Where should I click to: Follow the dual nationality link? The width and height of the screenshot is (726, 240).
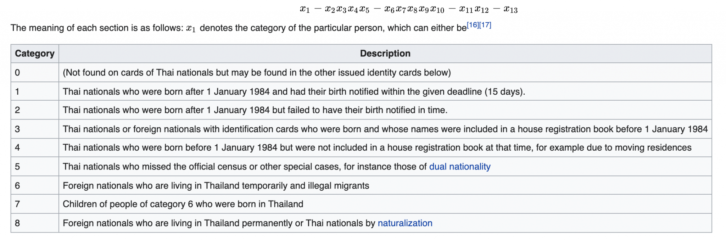[x=459, y=167]
